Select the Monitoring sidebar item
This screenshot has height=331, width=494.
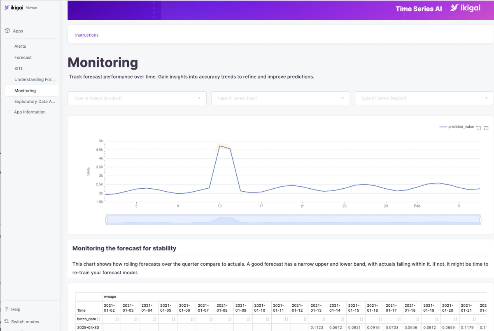click(31, 90)
